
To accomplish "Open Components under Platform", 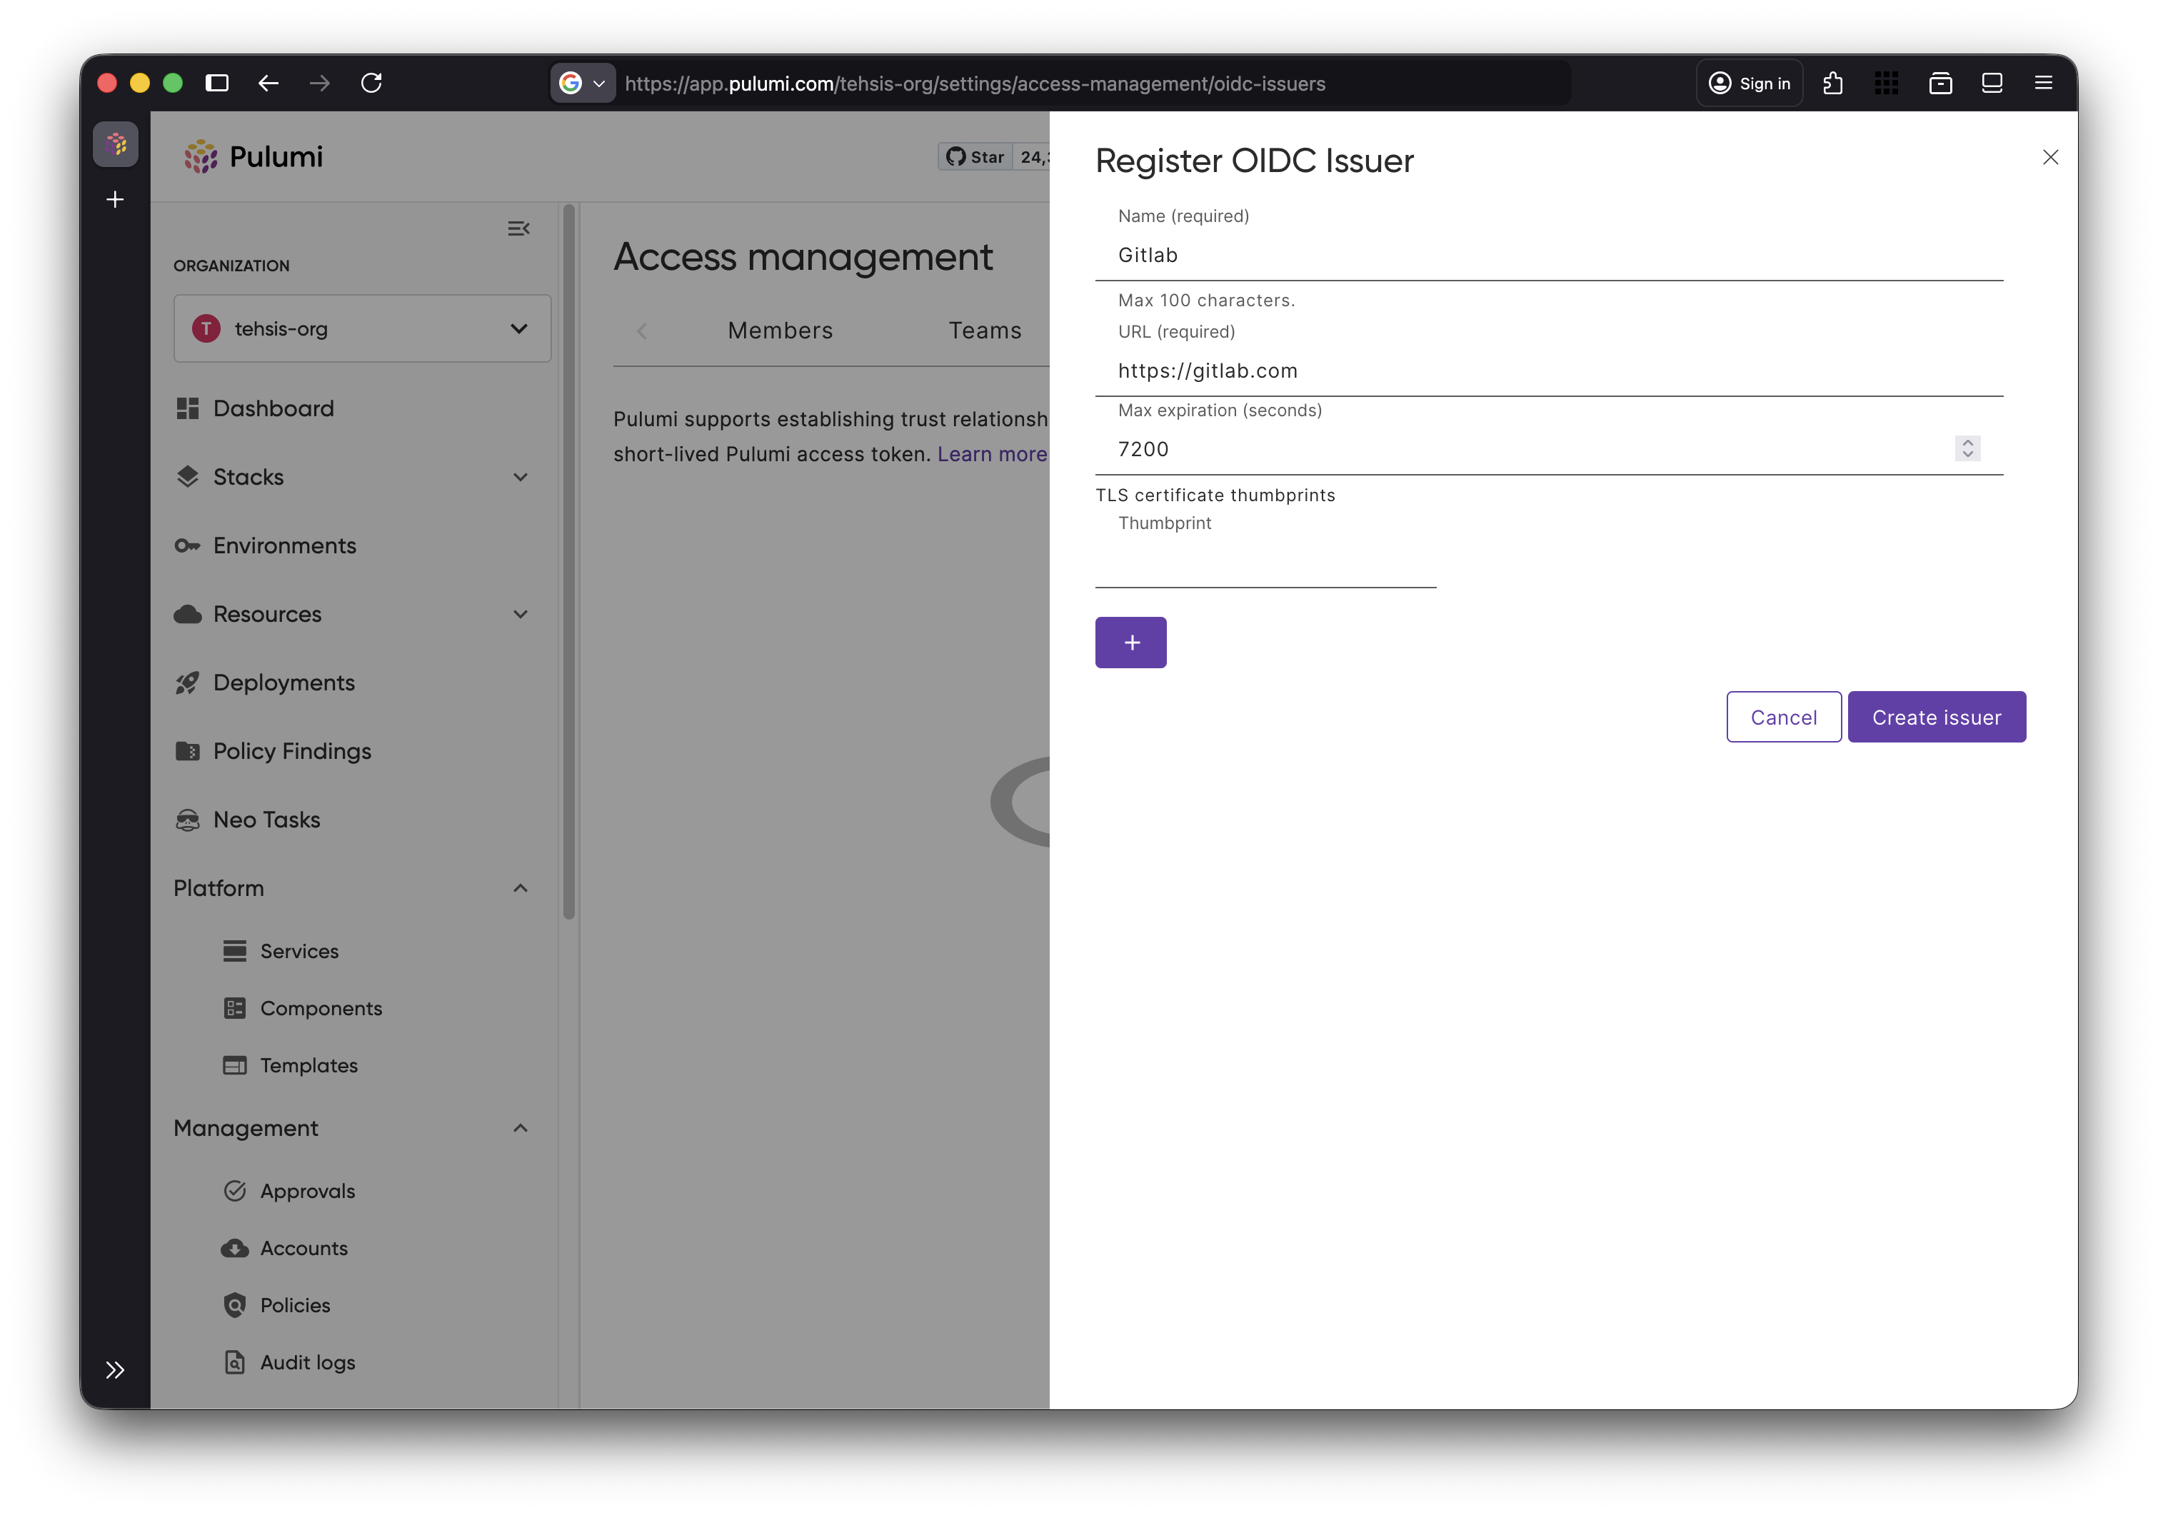I will pyautogui.click(x=321, y=1007).
